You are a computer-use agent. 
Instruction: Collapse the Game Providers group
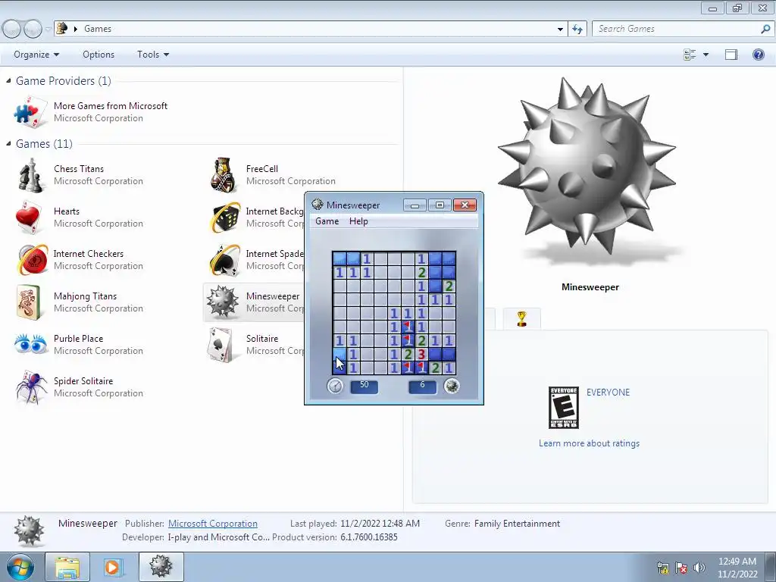(x=8, y=80)
